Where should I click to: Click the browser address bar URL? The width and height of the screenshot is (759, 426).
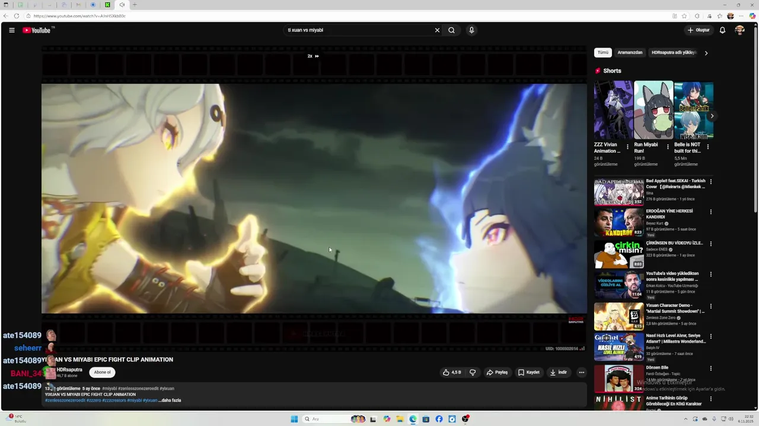[79, 16]
